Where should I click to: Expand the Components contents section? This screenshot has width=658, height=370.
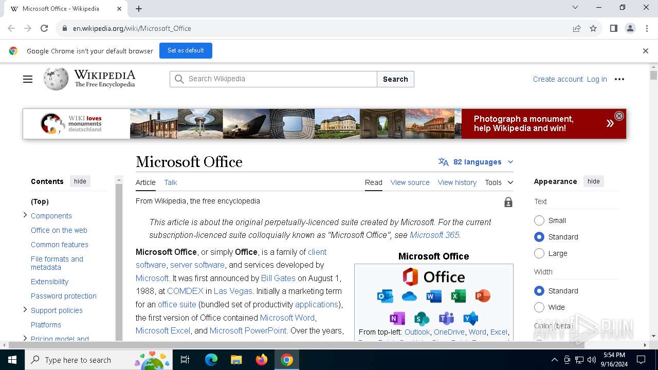tap(25, 215)
